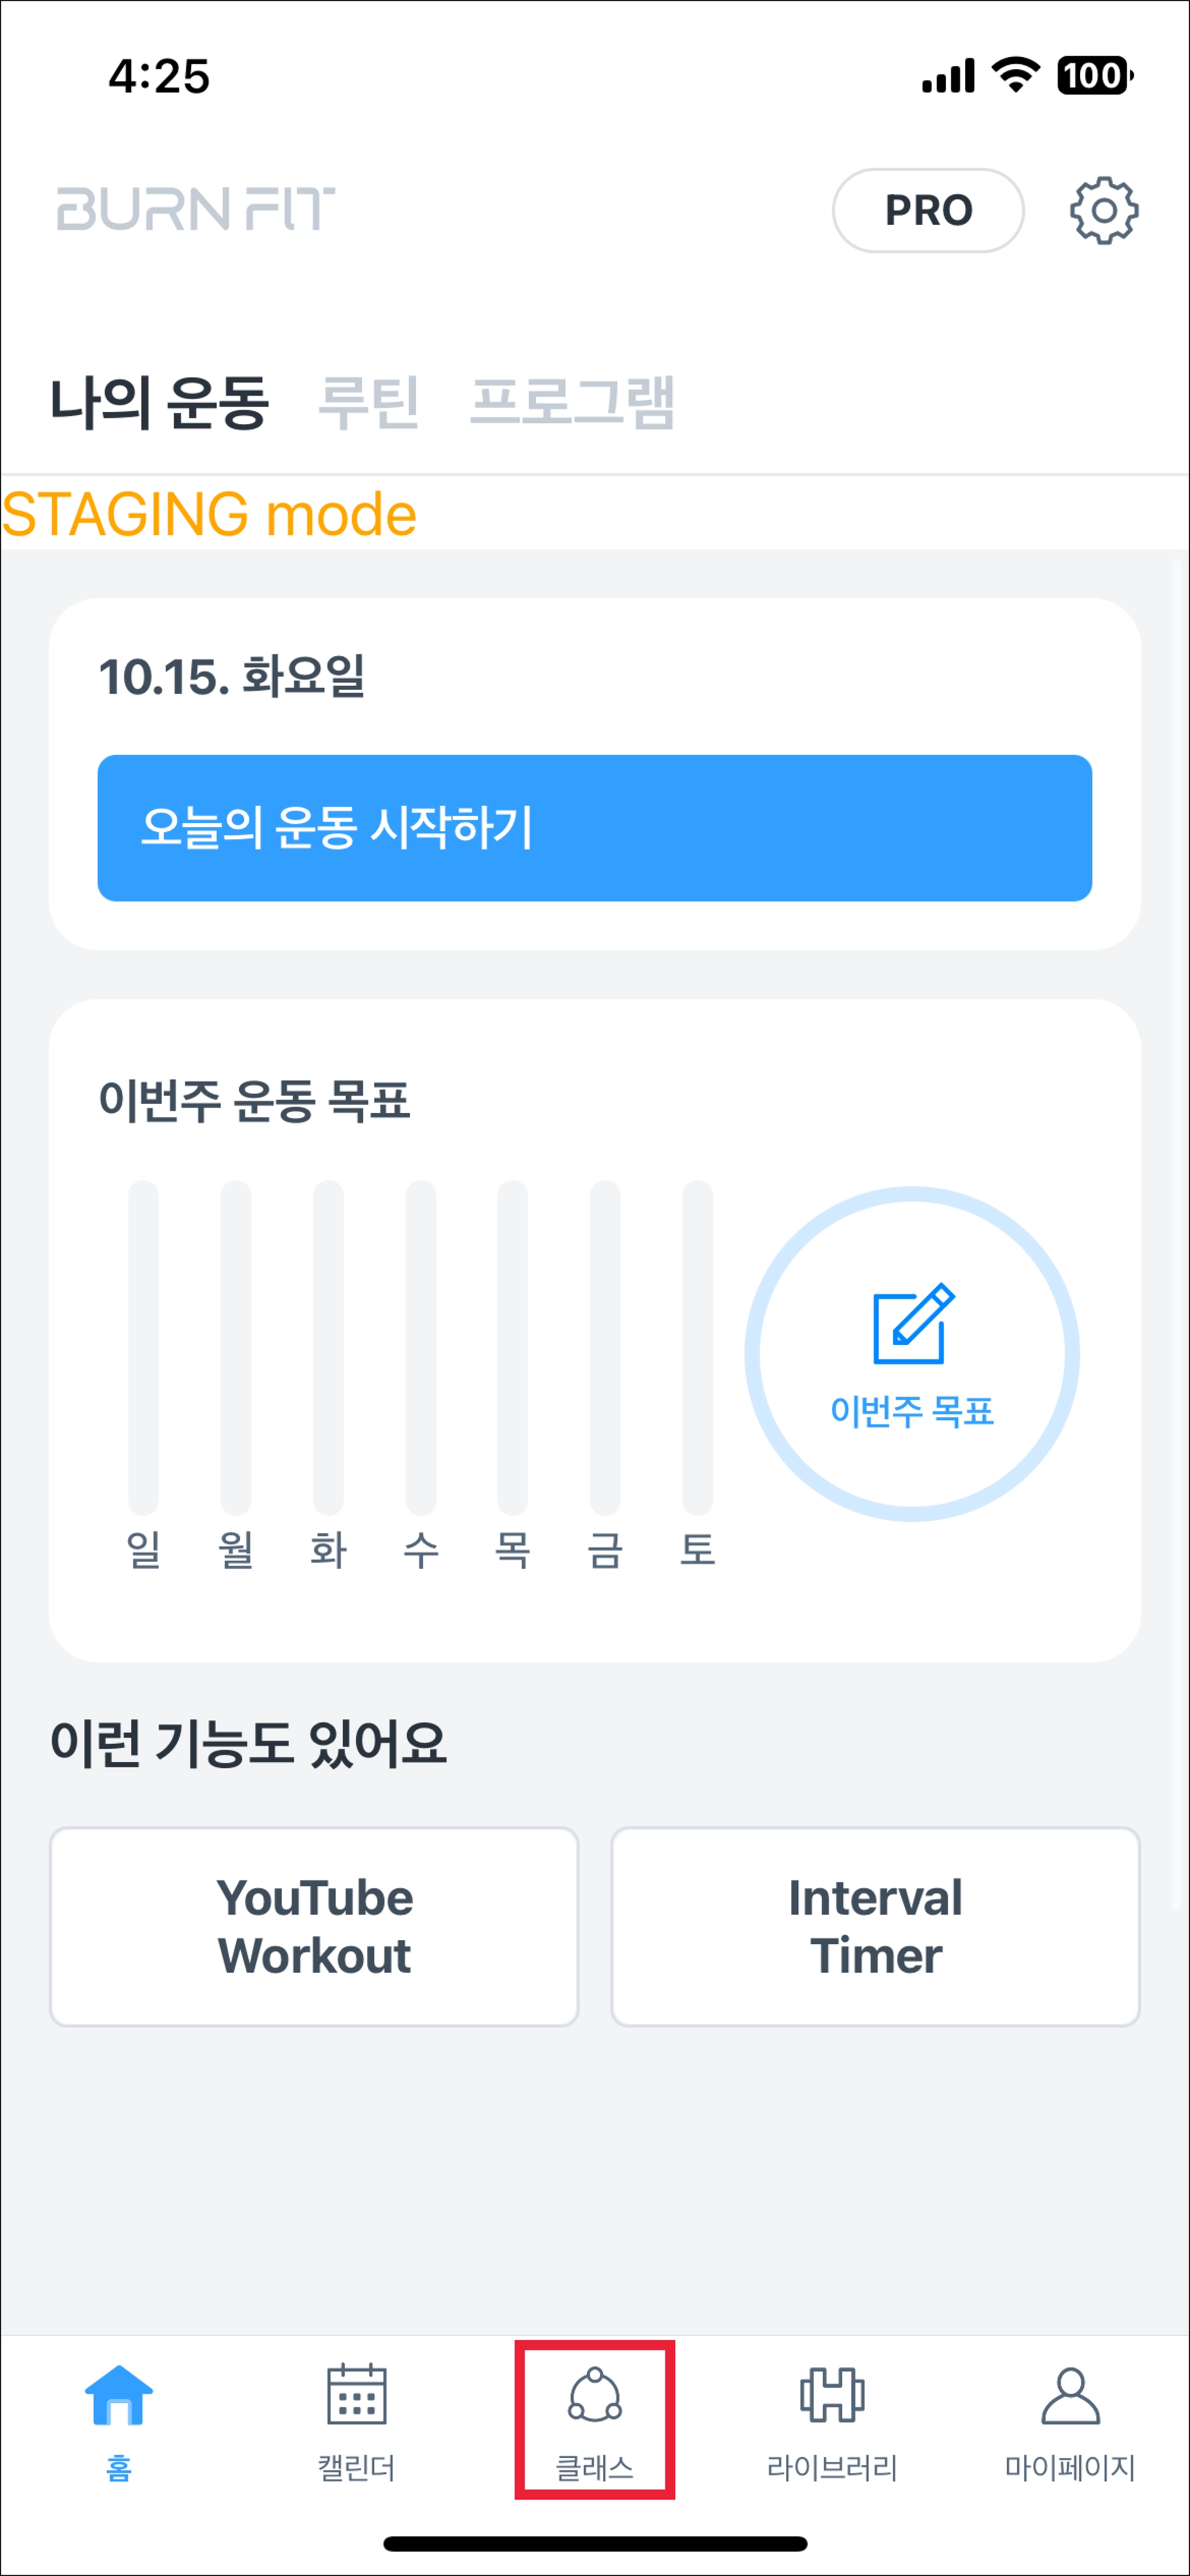Screen dimensions: 1190x2576
Task: Tap the BURN FIT logo
Action: 196,209
